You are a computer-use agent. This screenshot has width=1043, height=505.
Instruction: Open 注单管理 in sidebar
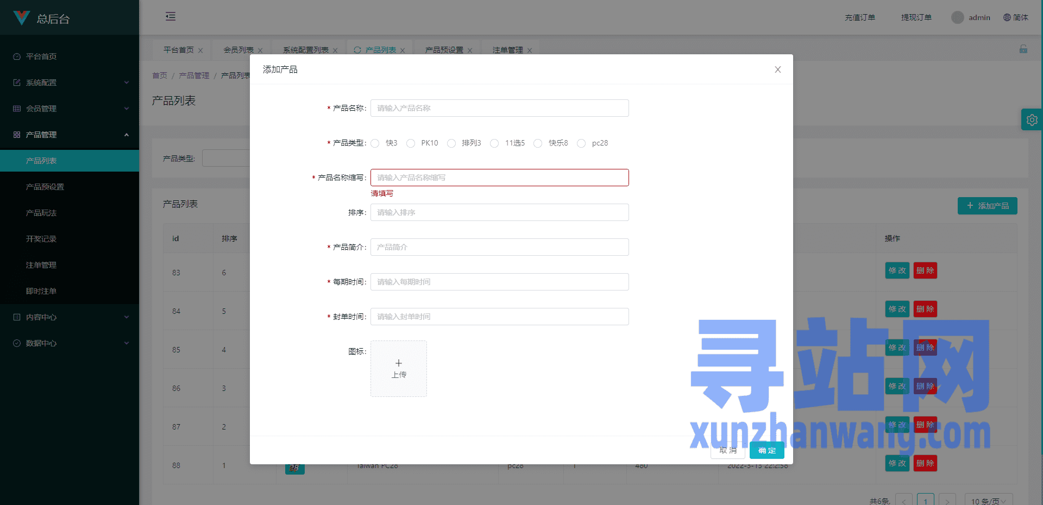tap(70, 265)
